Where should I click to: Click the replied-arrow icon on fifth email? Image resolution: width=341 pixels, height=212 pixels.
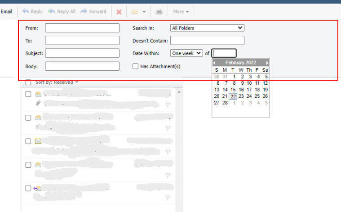(x=38, y=188)
